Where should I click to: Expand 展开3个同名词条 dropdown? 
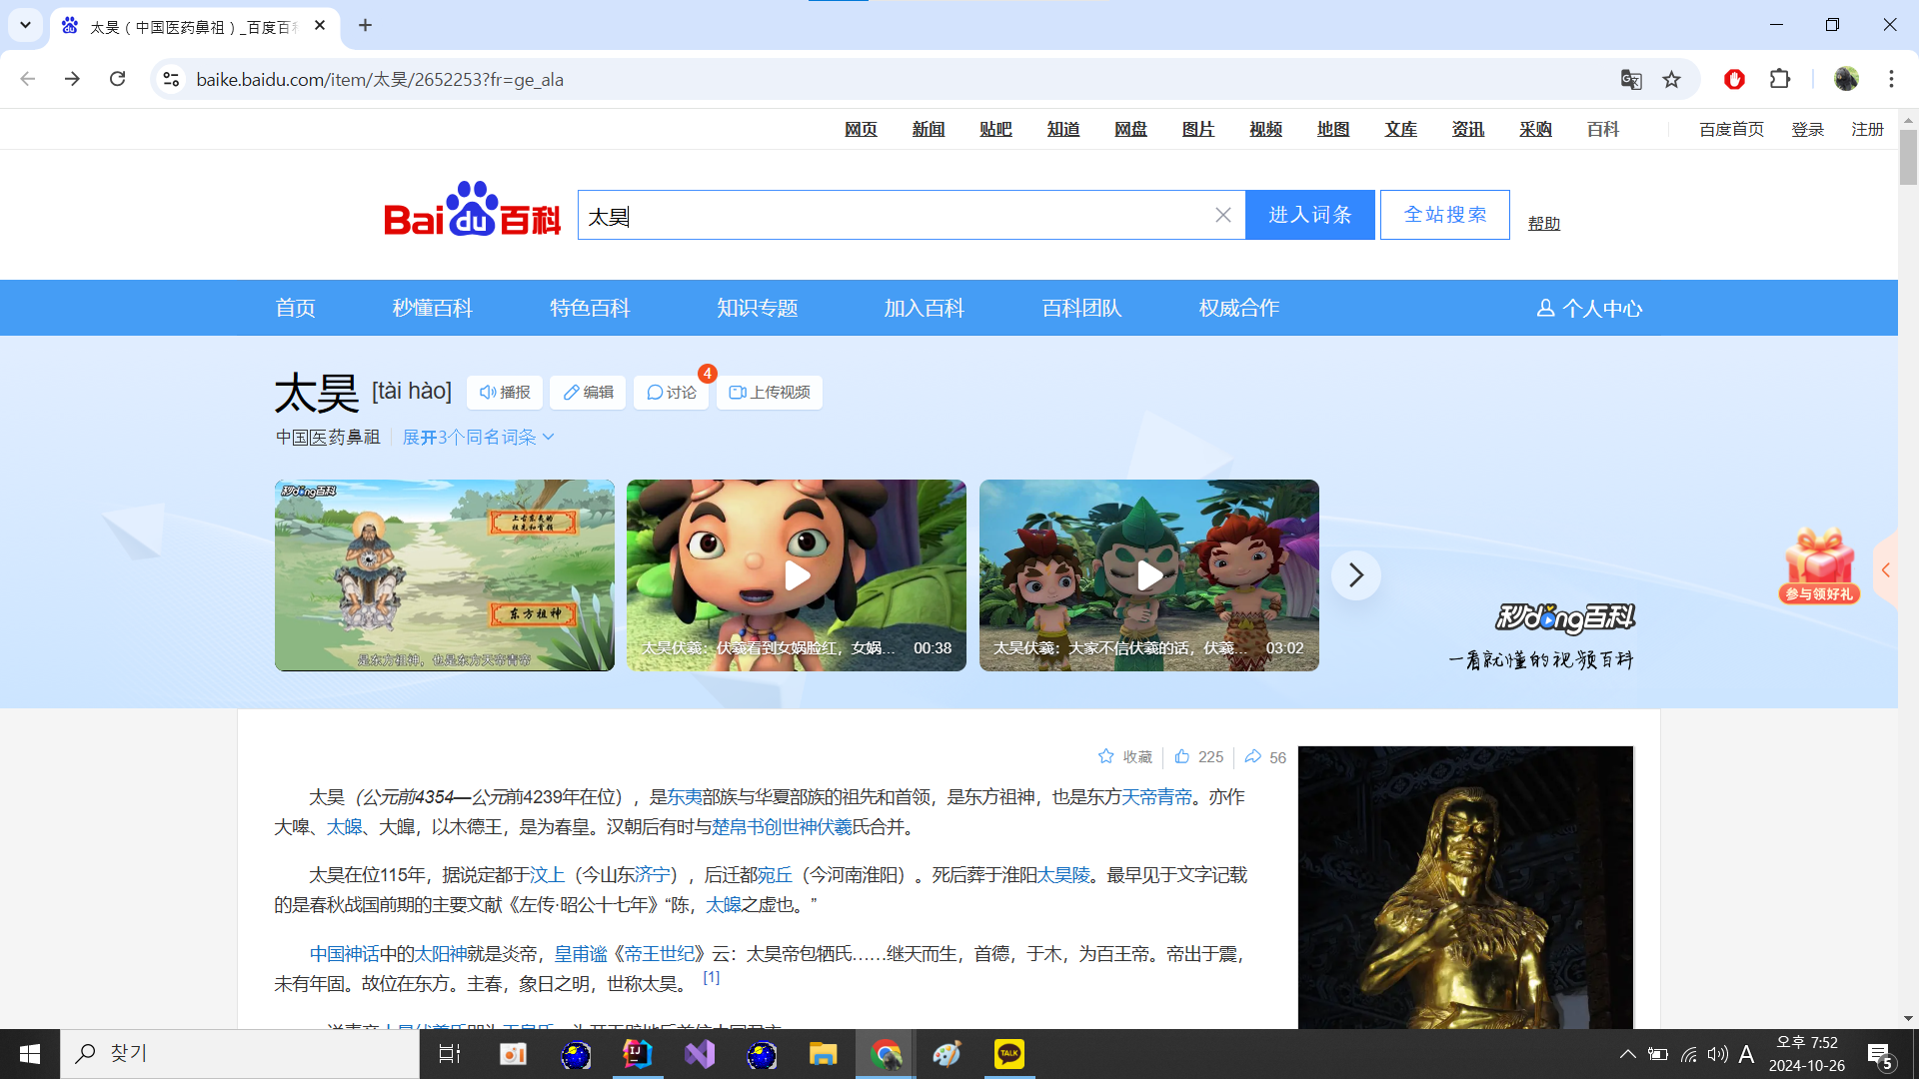click(x=478, y=438)
